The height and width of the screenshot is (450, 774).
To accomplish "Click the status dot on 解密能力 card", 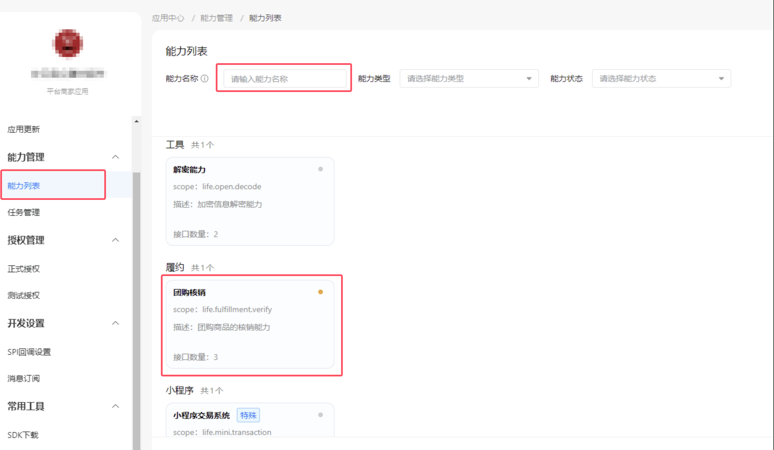I will click(321, 169).
